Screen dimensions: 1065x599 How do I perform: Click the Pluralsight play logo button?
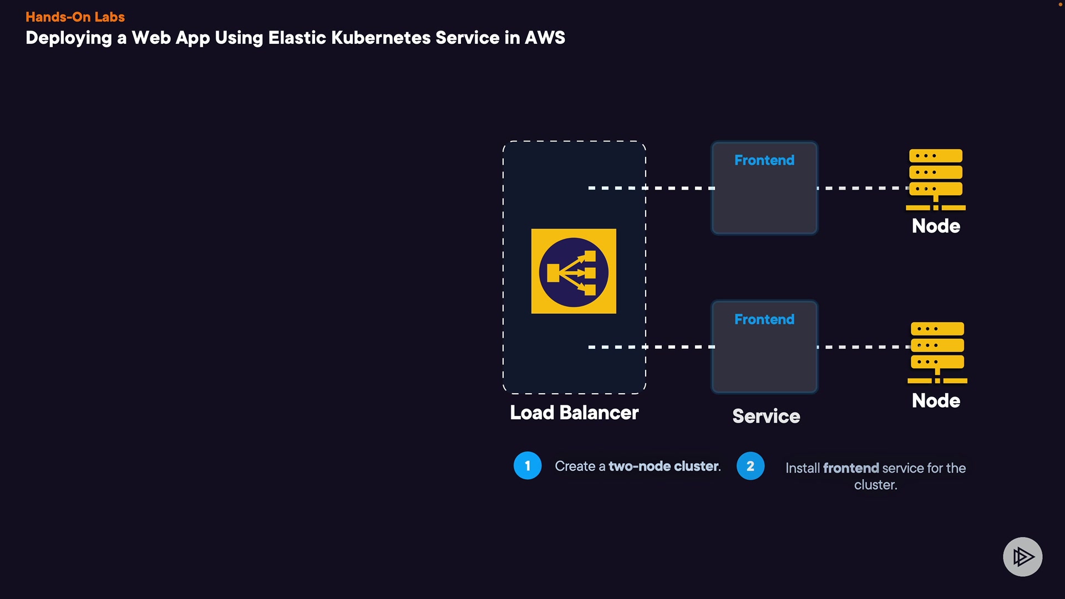1022,556
